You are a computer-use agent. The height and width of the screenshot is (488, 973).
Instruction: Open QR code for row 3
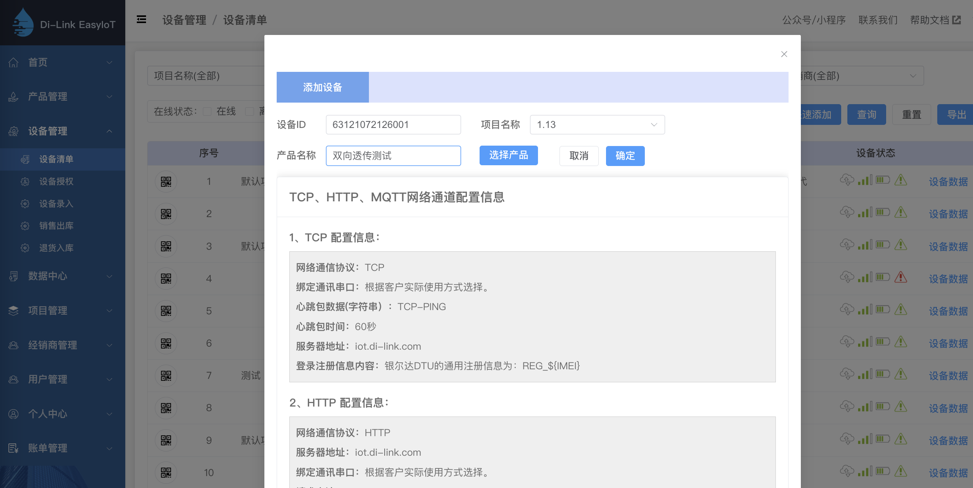(x=166, y=246)
